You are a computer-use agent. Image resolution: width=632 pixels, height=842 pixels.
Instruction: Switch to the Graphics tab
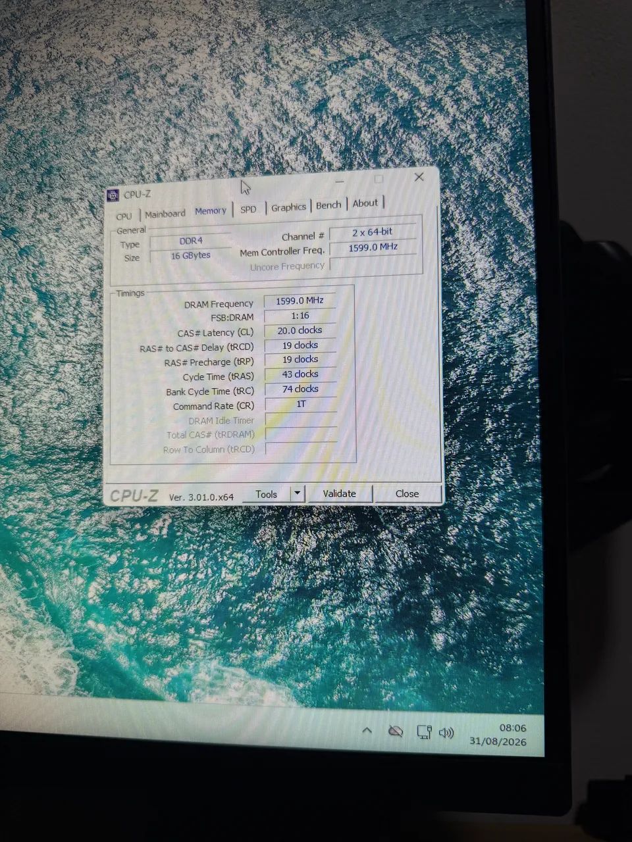click(288, 207)
